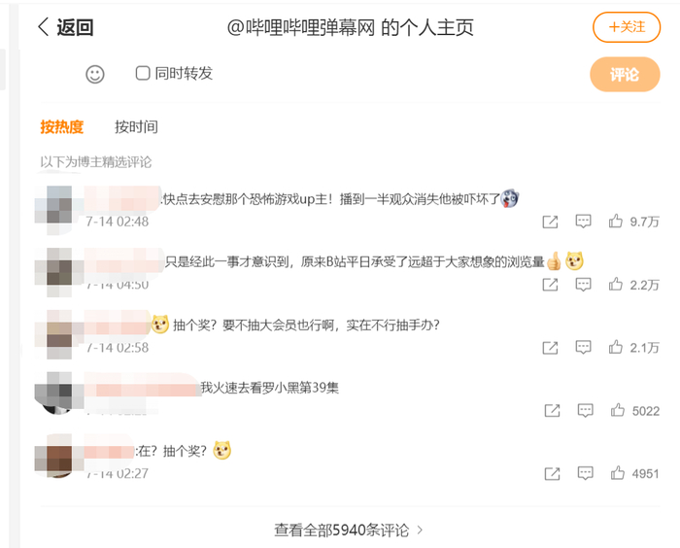Select the 按热度 sorting tab
The width and height of the screenshot is (680, 548).
point(62,127)
